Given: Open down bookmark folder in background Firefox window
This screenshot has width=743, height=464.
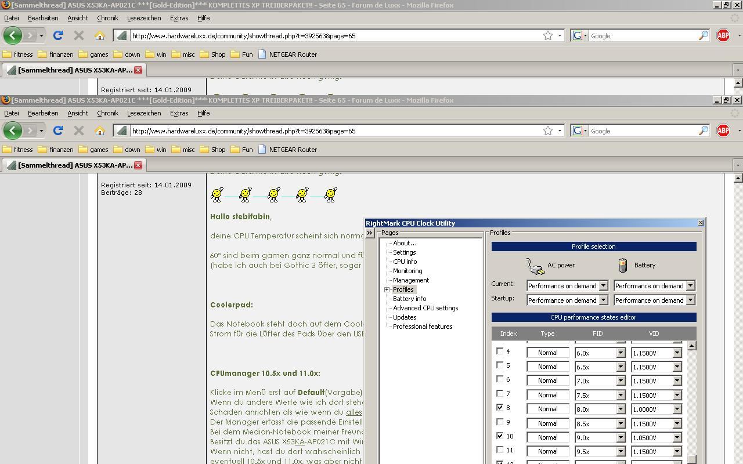Looking at the screenshot, I should [x=127, y=55].
